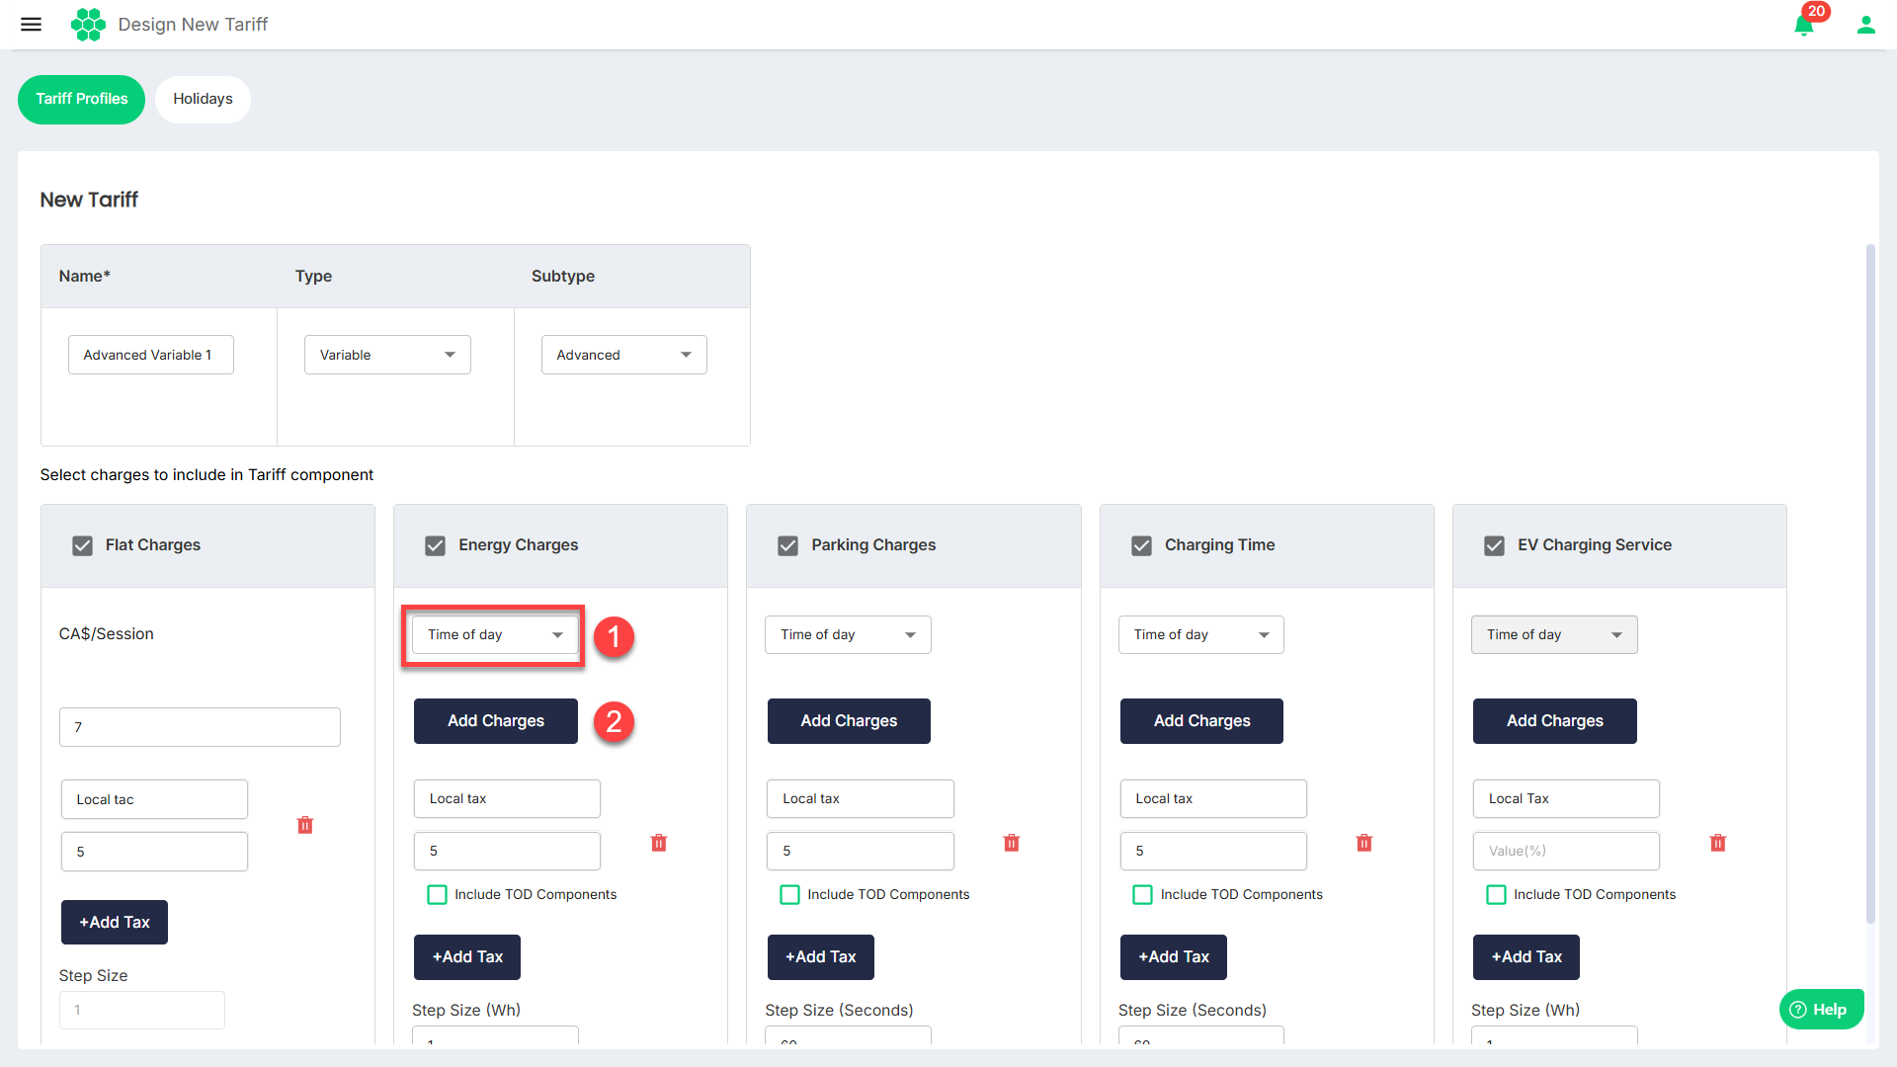Open the user profile icon
This screenshot has height=1067, width=1897.
coord(1865,25)
